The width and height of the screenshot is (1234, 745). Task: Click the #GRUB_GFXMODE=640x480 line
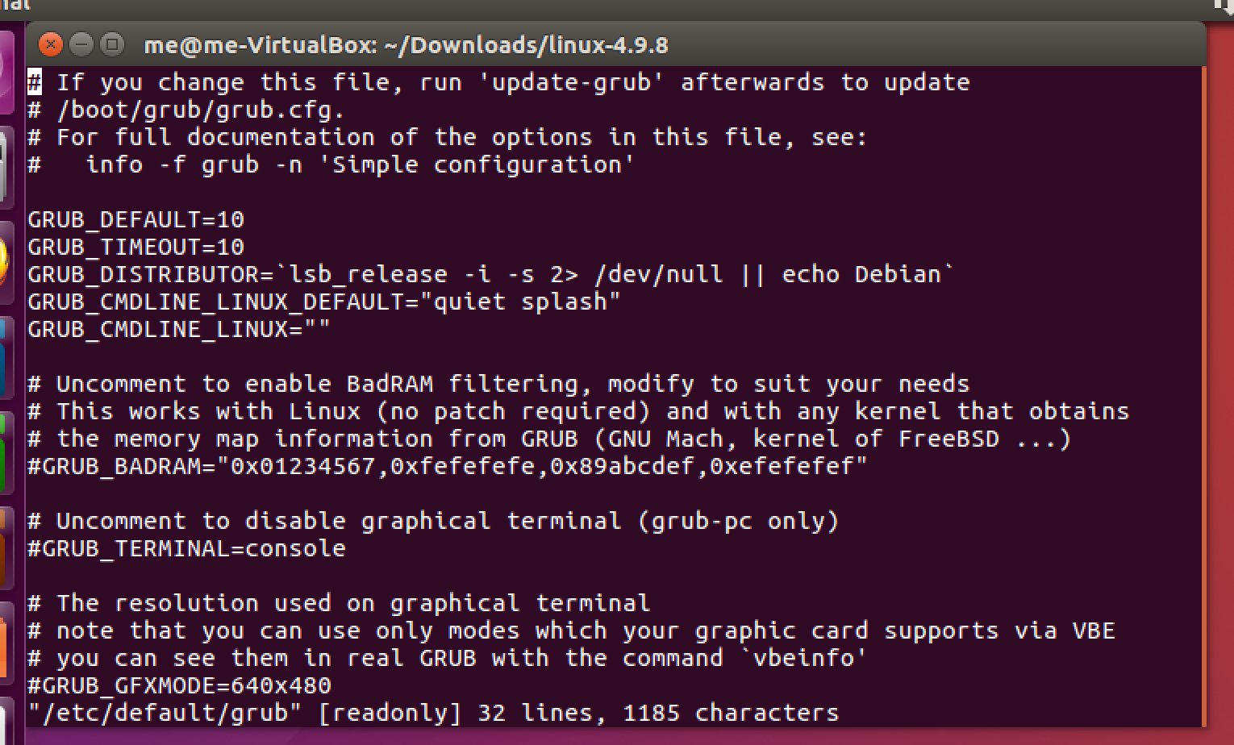(179, 685)
